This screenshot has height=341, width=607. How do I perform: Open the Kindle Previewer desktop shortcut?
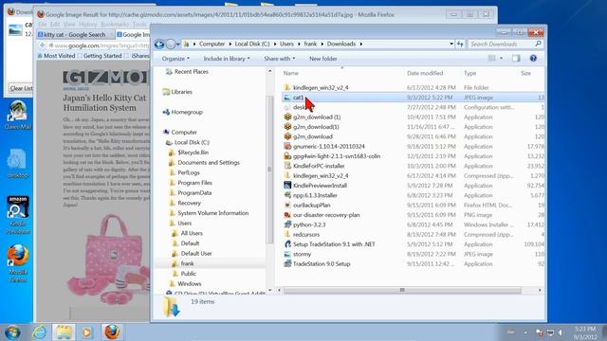point(18,215)
